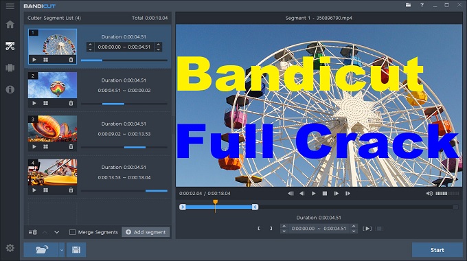This screenshot has width=467, height=261.
Task: Play the preview video
Action: (x=314, y=194)
